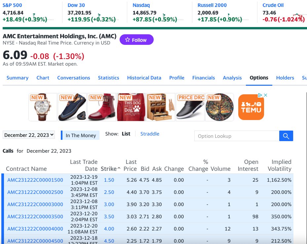Switch to the Historical Data tab
Screen dimensions: 307x244
144,78
